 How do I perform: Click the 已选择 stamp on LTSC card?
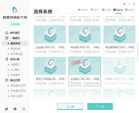pyautogui.click(x=76, y=62)
